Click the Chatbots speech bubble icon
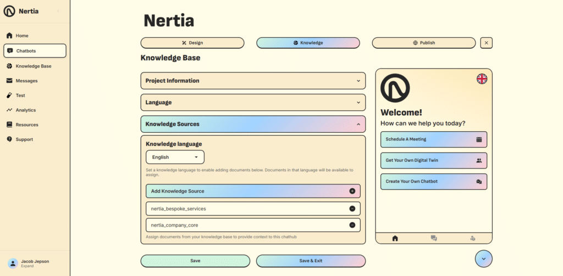 [x=10, y=51]
